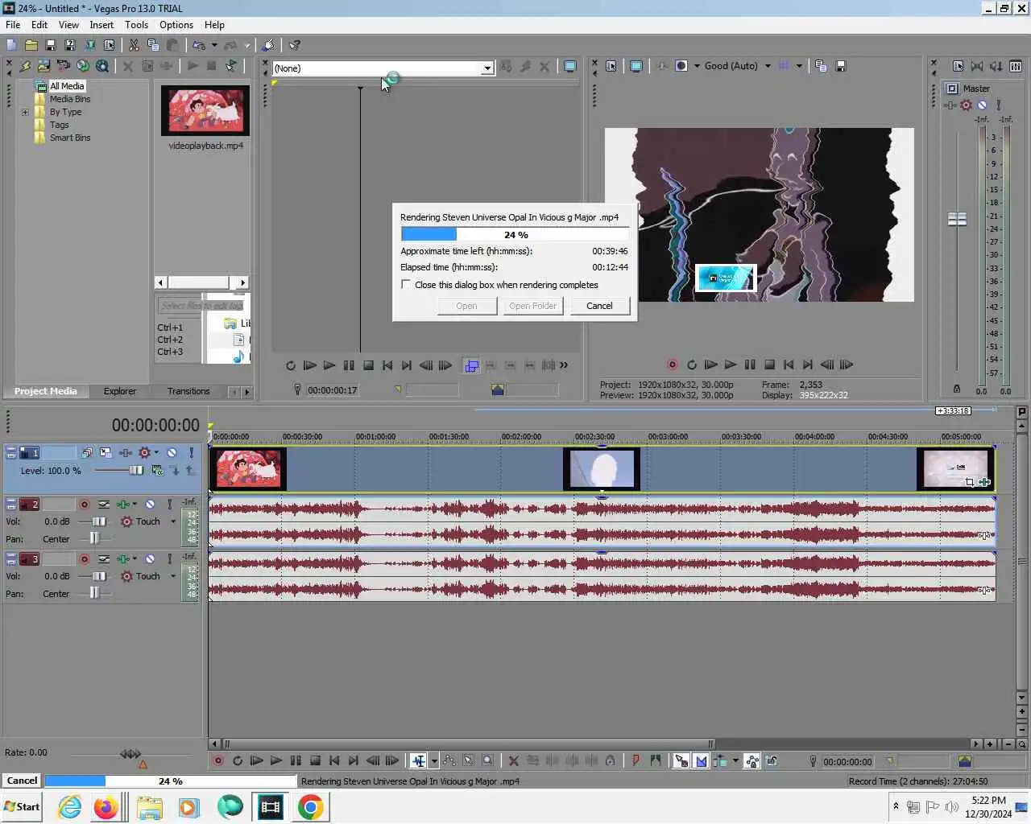Open the overlays dropdown arrow next to the grid icon
Screen dimensions: 1031x824
(799, 66)
